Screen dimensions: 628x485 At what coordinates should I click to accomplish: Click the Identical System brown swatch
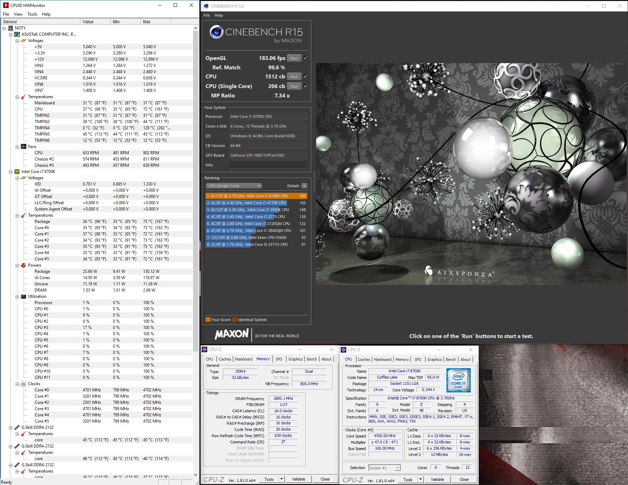tap(235, 320)
